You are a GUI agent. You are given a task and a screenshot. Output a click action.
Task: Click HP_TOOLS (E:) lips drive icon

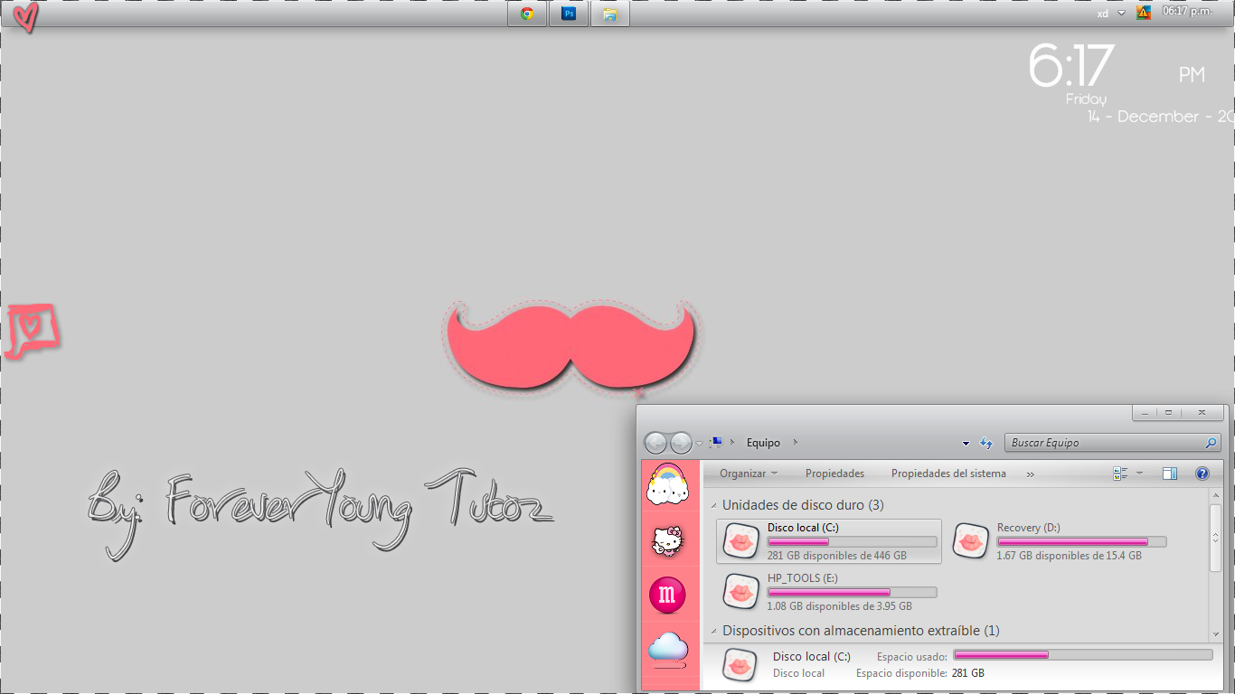pos(741,592)
